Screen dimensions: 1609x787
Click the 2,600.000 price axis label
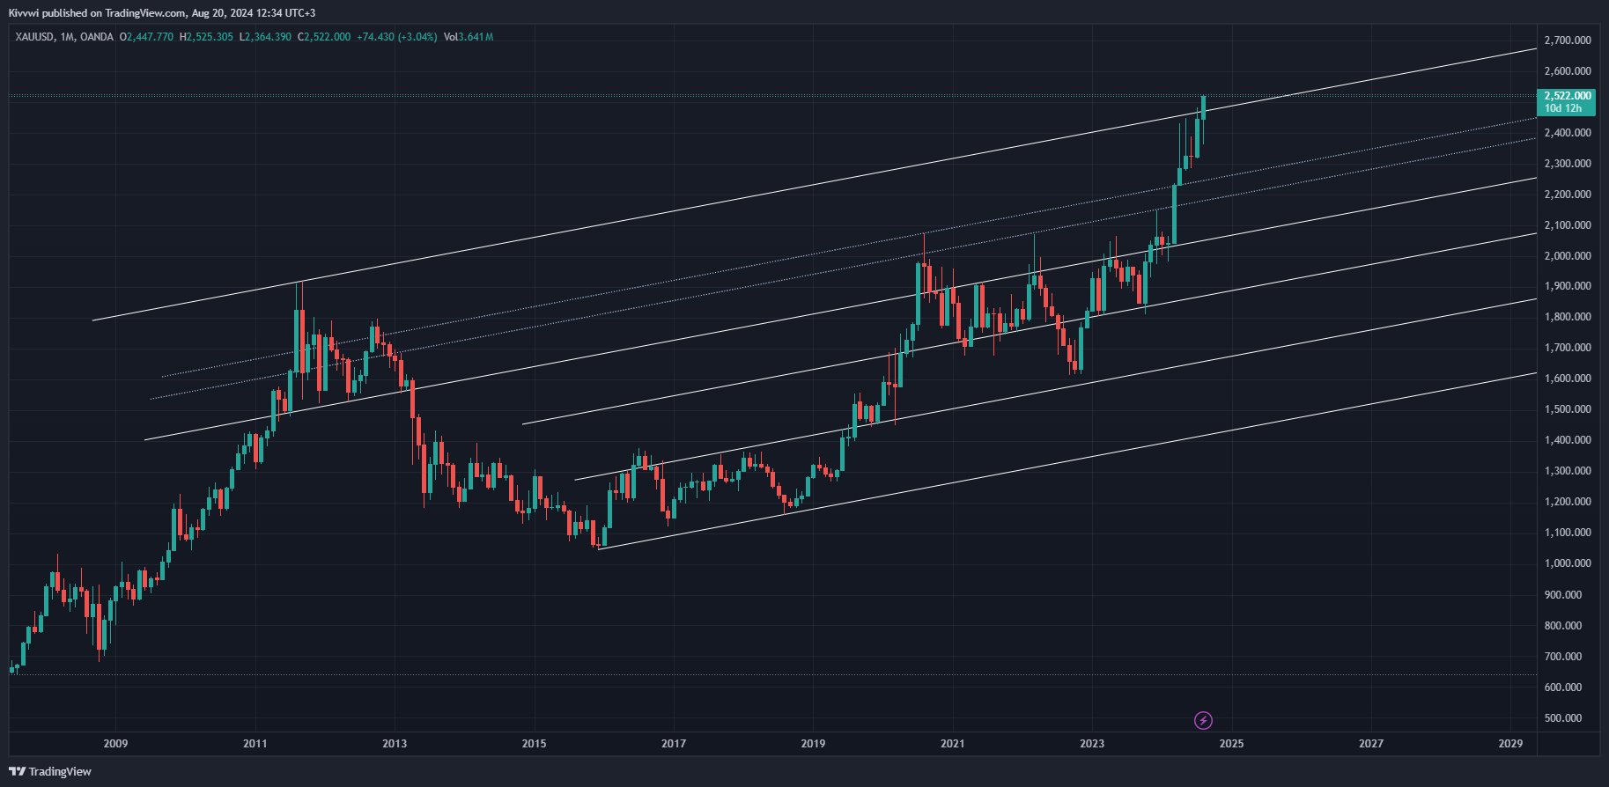(x=1568, y=71)
